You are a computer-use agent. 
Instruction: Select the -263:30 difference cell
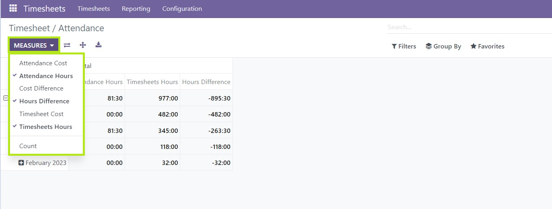click(x=206, y=131)
